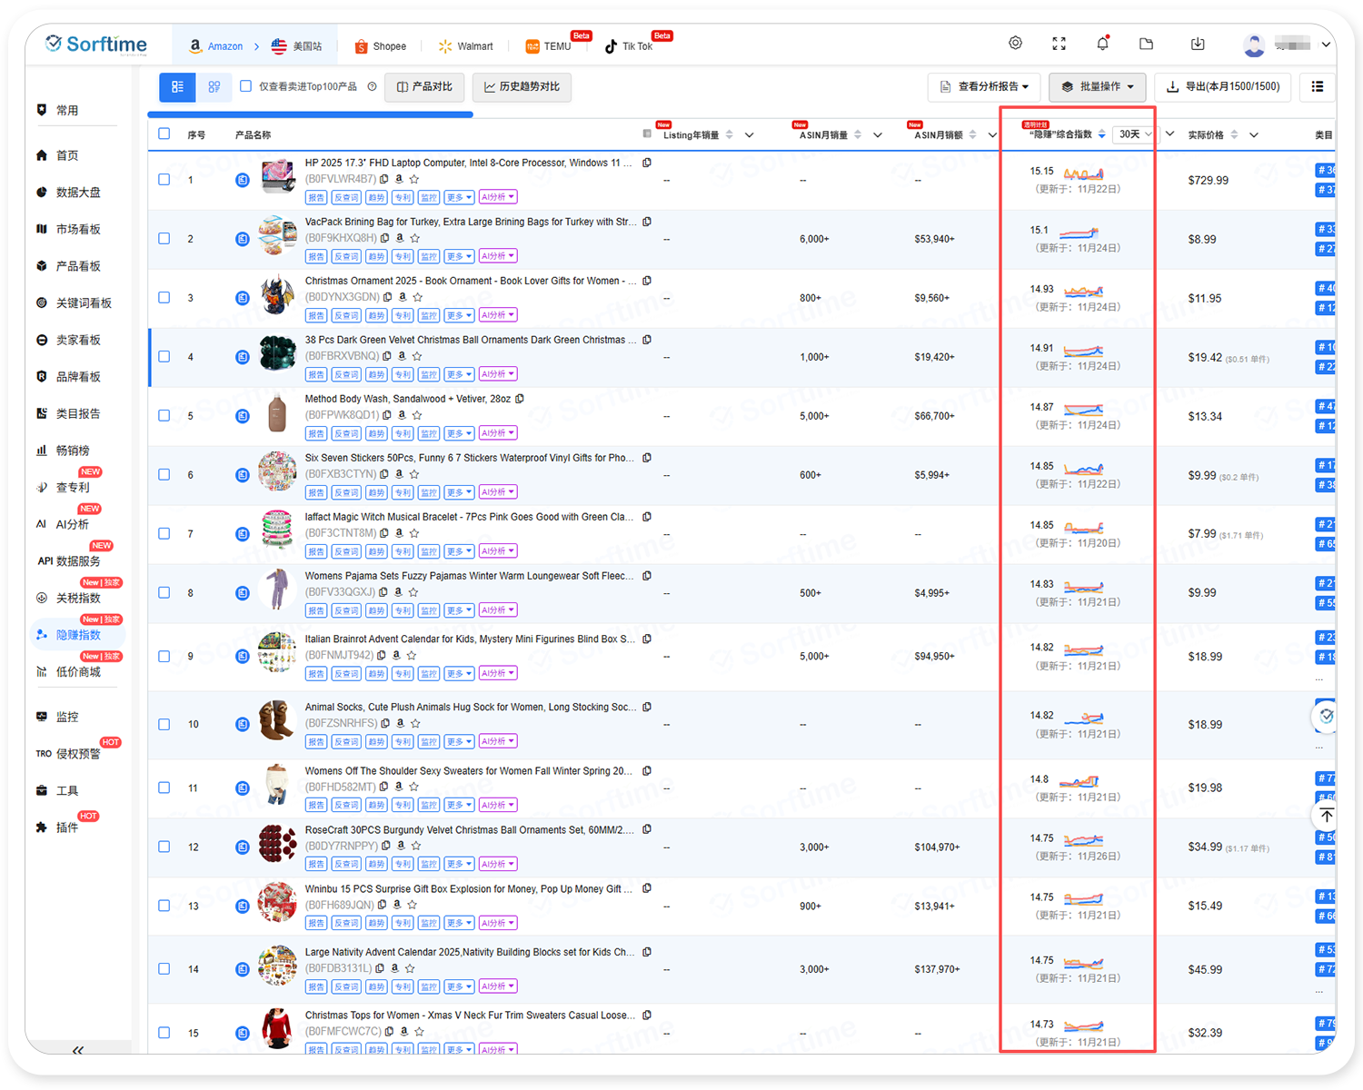Click the settings gear icon in header
The height and width of the screenshot is (1090, 1363).
[1015, 44]
